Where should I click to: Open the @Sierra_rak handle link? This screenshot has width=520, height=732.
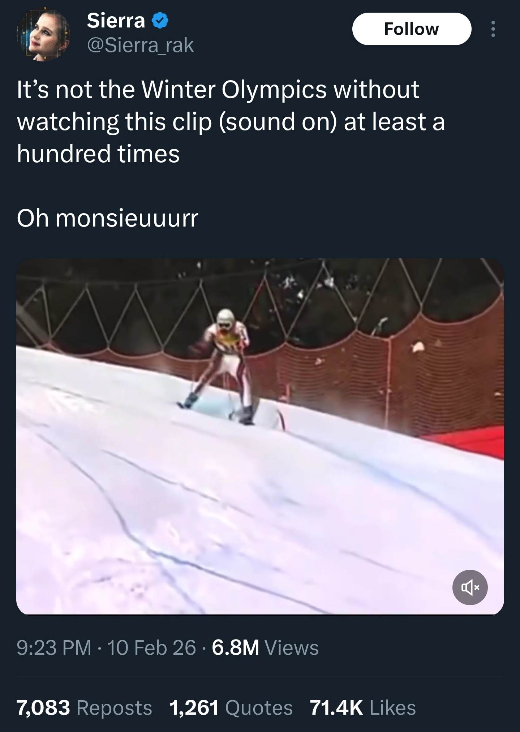tap(141, 45)
